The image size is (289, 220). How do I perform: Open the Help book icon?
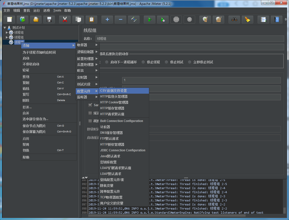point(277,19)
